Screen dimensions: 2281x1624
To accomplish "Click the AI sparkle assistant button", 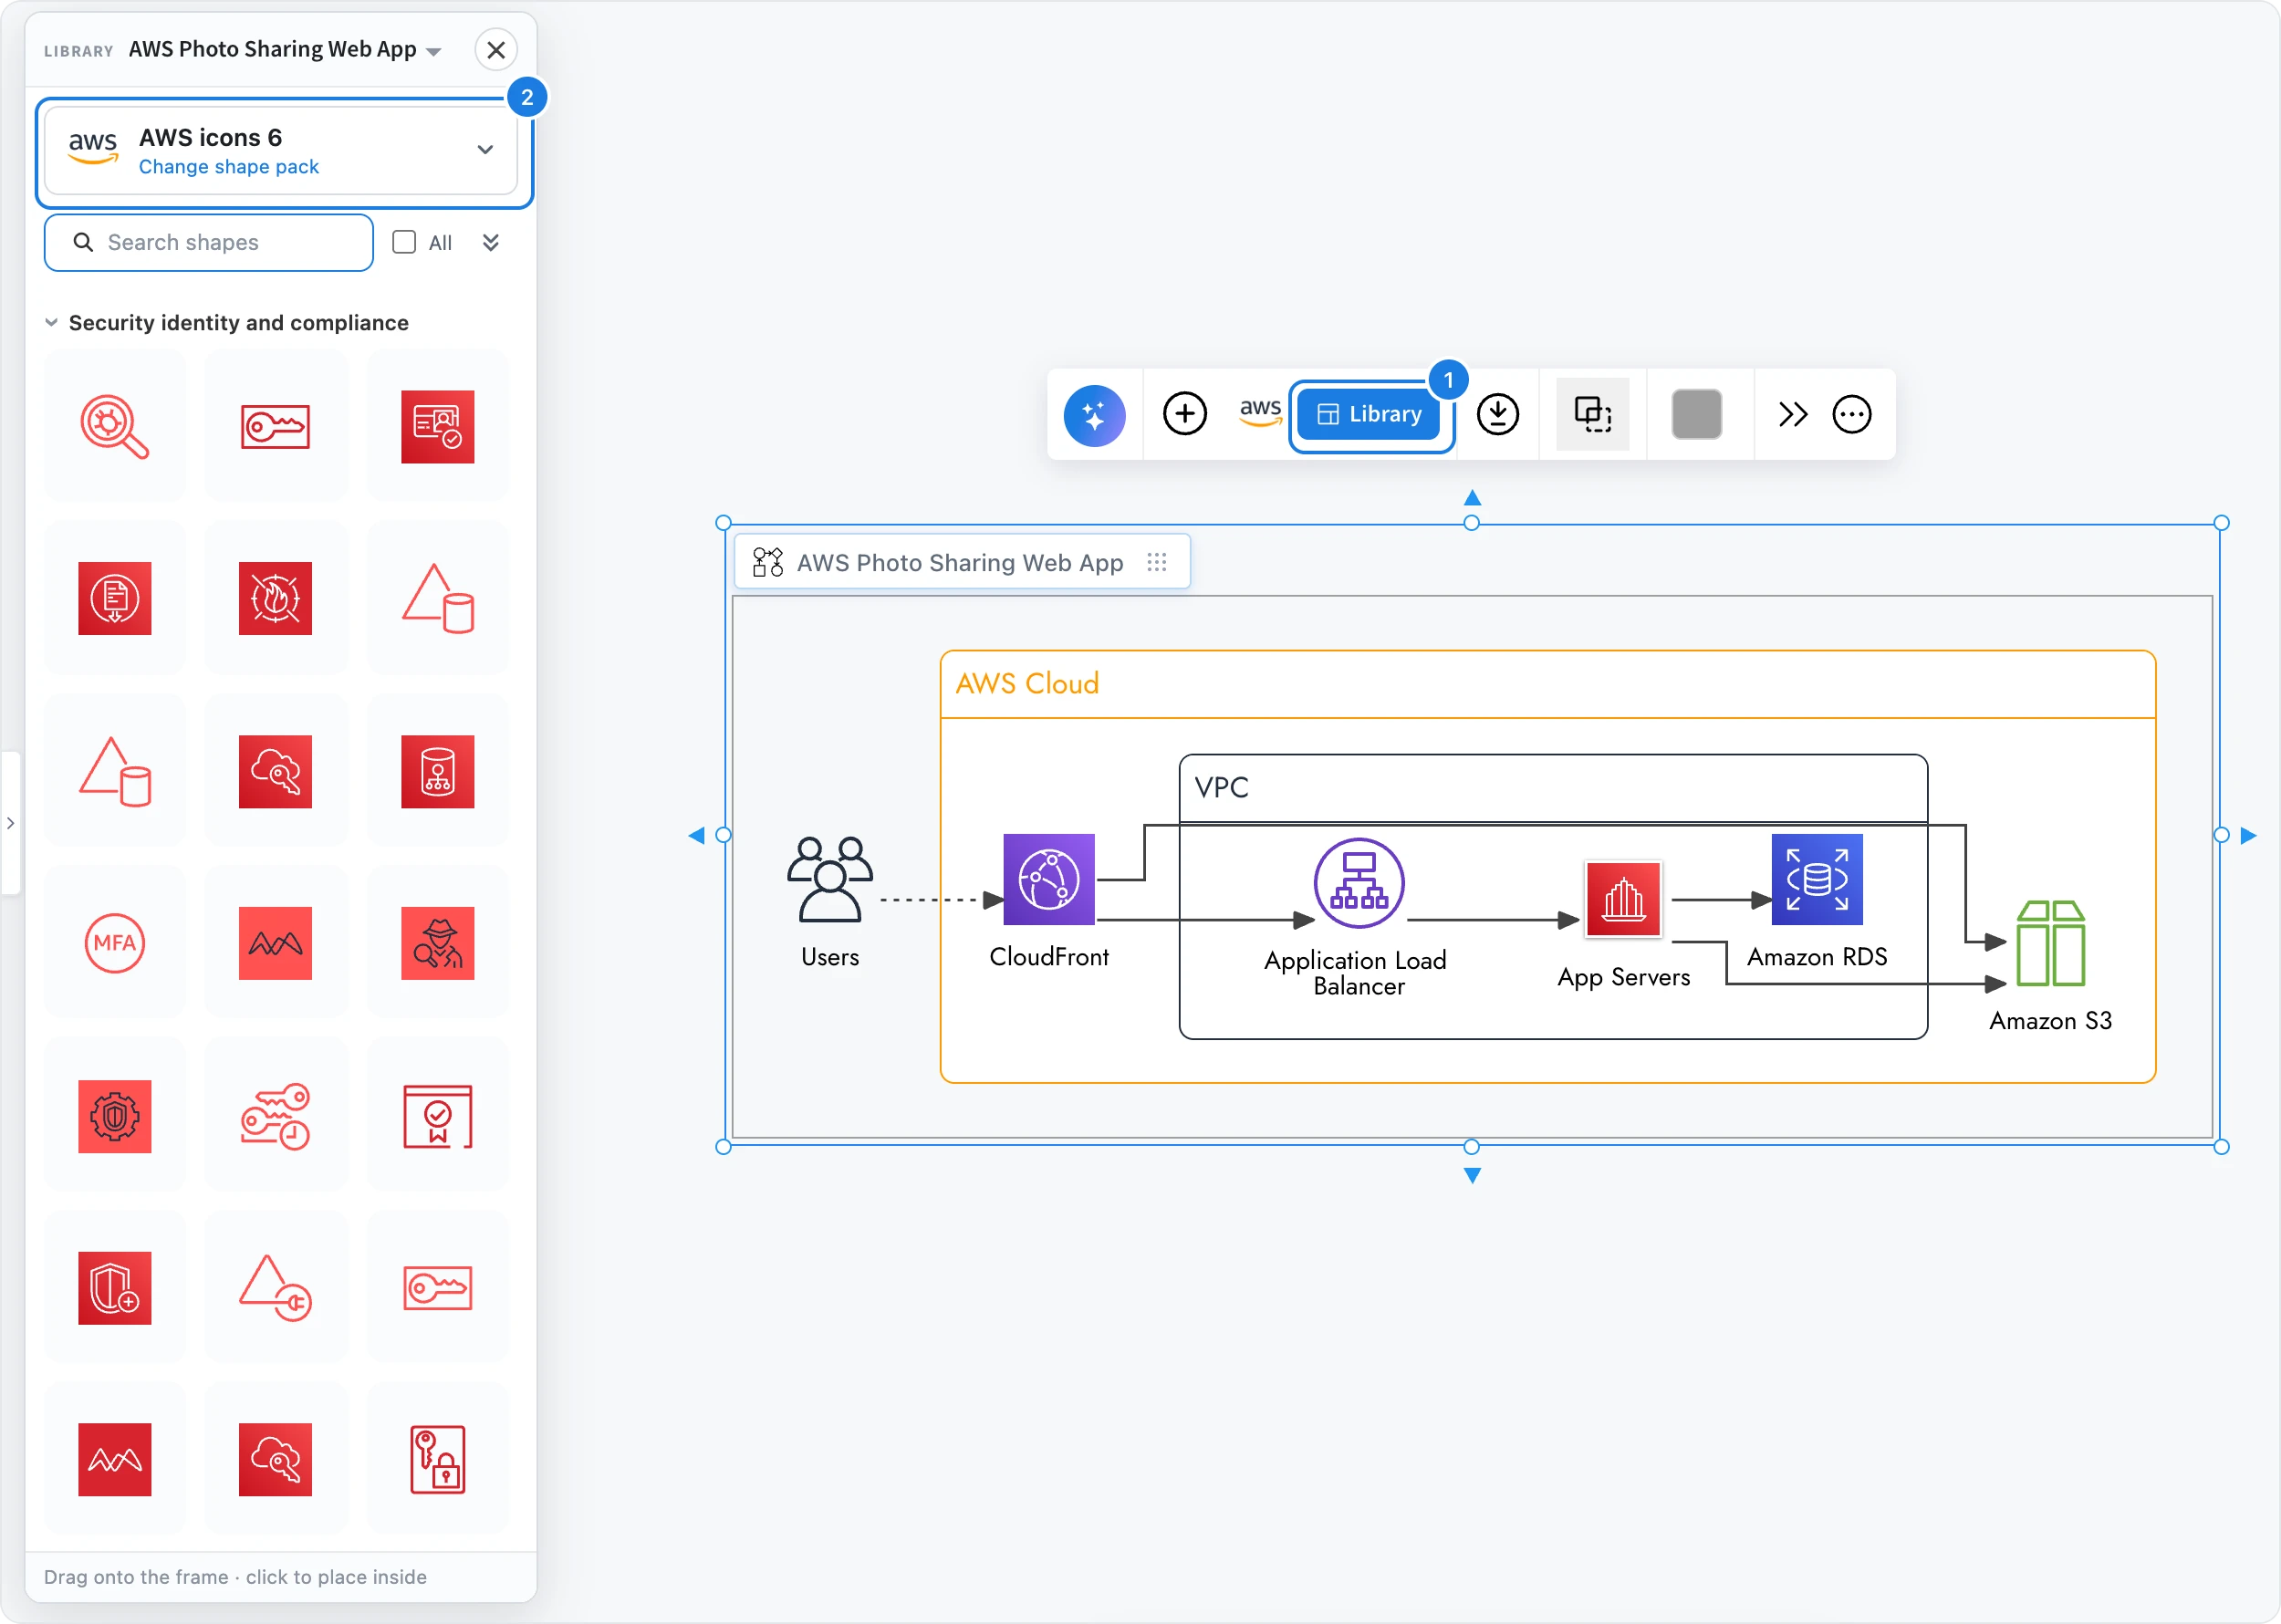I will point(1094,414).
